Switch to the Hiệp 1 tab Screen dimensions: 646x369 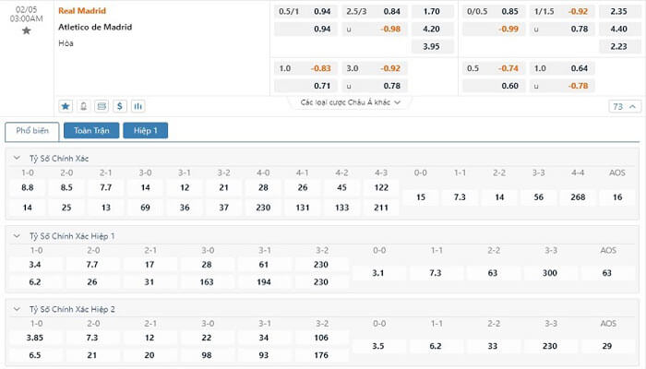click(x=146, y=131)
